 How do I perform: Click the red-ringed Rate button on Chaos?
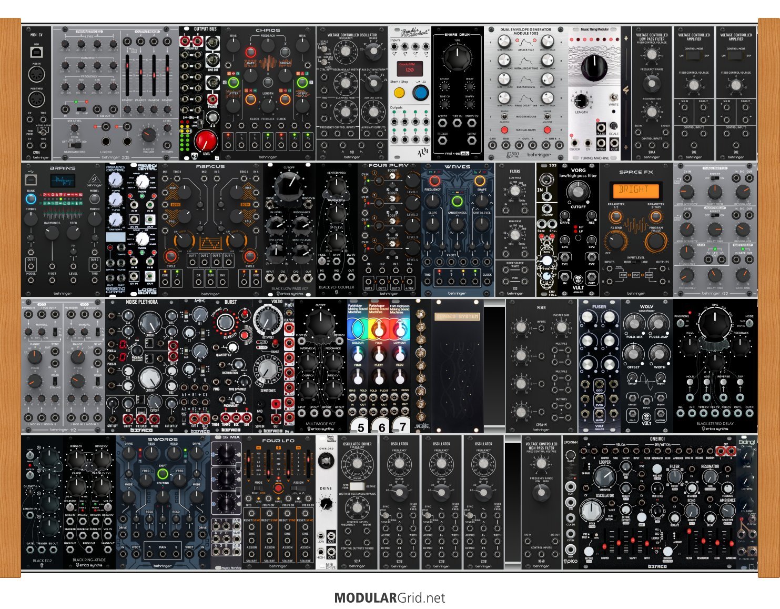tap(251, 52)
